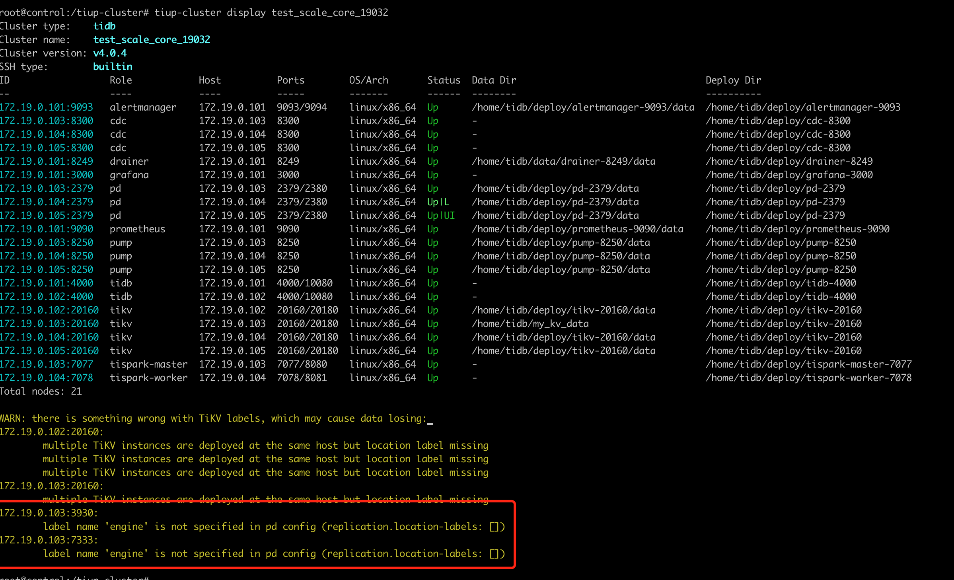The width and height of the screenshot is (954, 580).
Task: Click the ID column header
Action: tap(5, 80)
